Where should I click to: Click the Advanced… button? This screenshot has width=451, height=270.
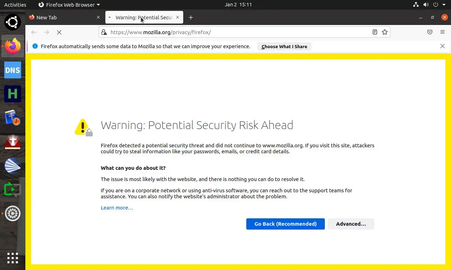coord(351,224)
